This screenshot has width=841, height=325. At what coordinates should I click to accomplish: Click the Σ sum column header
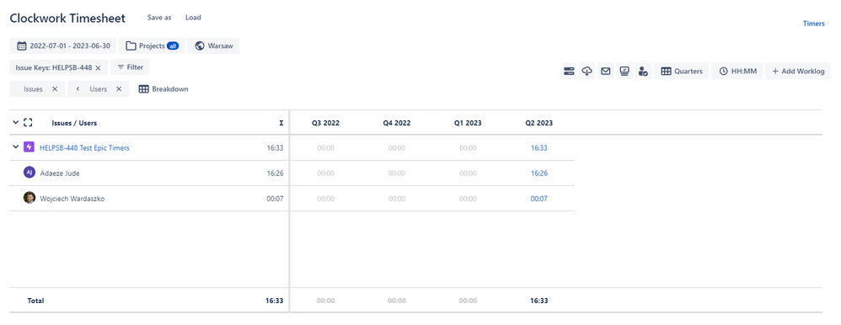click(281, 123)
